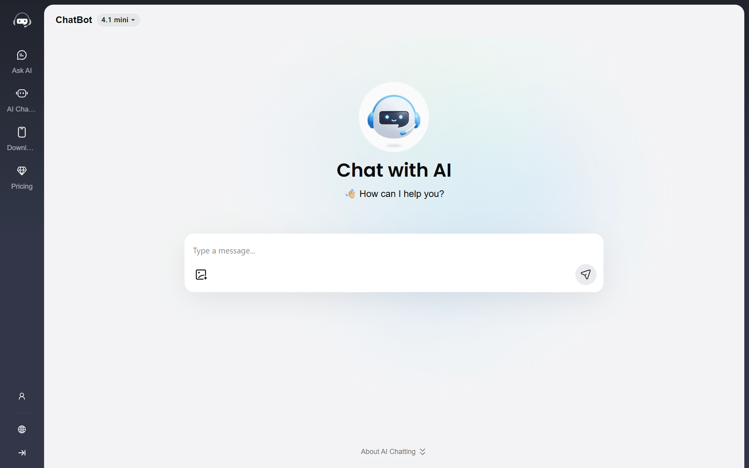The height and width of the screenshot is (468, 749).
Task: Select the Pricing sidebar label
Action: pos(22,186)
